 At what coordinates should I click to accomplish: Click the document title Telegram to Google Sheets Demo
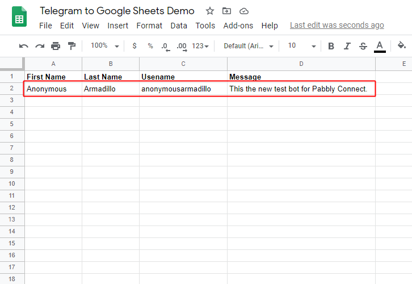117,11
